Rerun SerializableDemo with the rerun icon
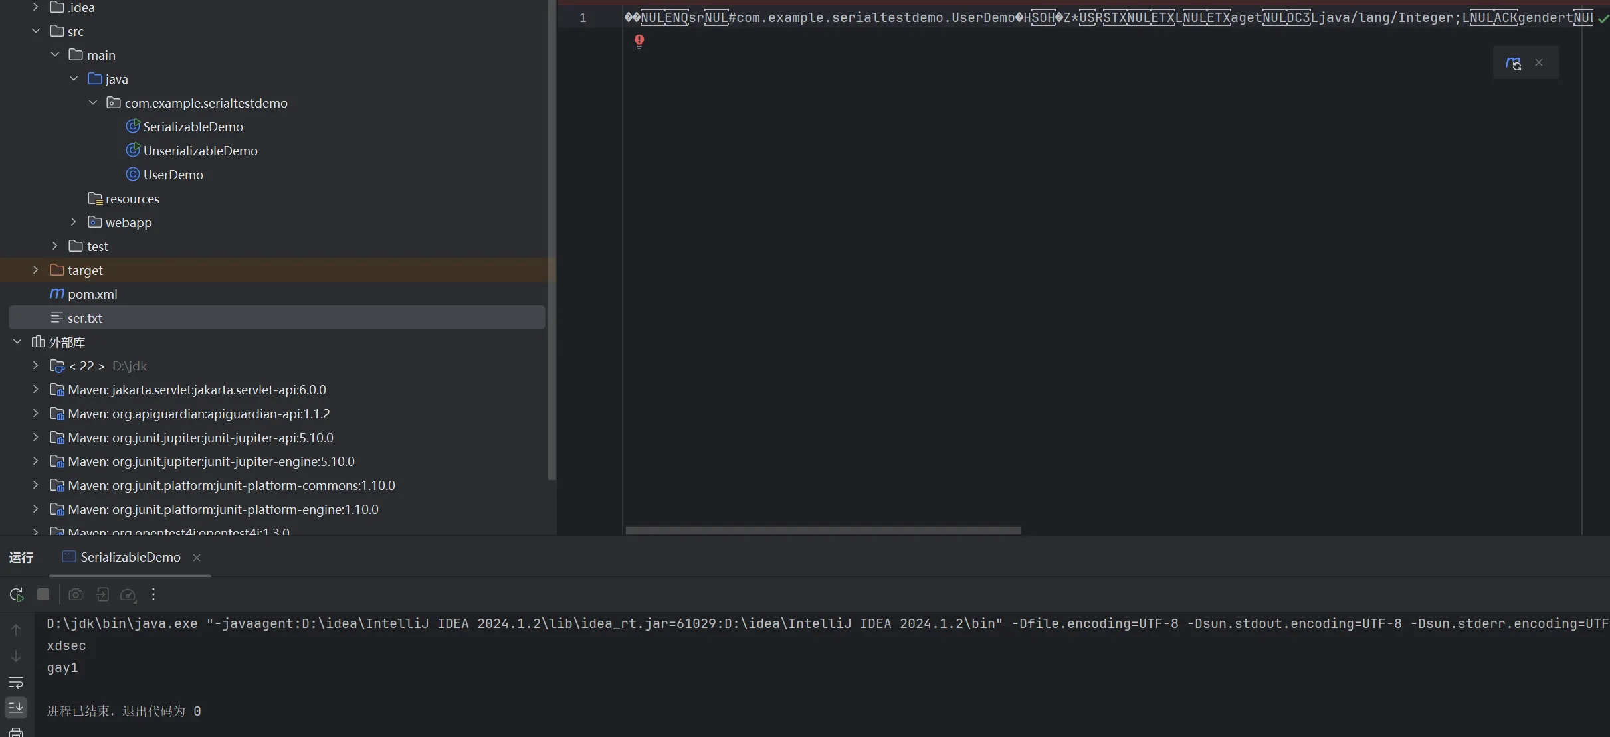This screenshot has width=1610, height=737. (17, 594)
